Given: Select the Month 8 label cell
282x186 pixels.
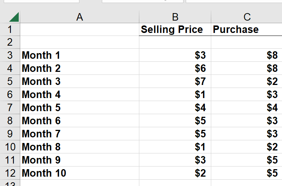Looking at the screenshot, I should [79, 147].
